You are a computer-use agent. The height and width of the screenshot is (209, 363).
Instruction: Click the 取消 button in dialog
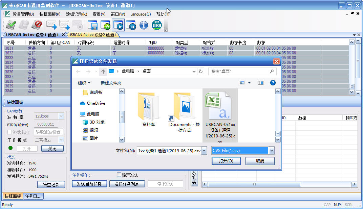tap(260, 161)
